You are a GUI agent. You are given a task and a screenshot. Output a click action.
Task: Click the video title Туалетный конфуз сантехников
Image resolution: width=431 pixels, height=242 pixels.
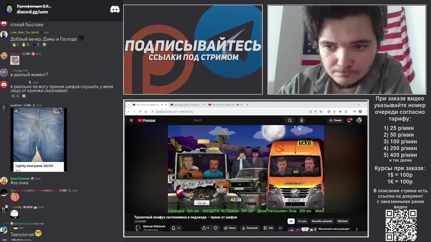186,217
